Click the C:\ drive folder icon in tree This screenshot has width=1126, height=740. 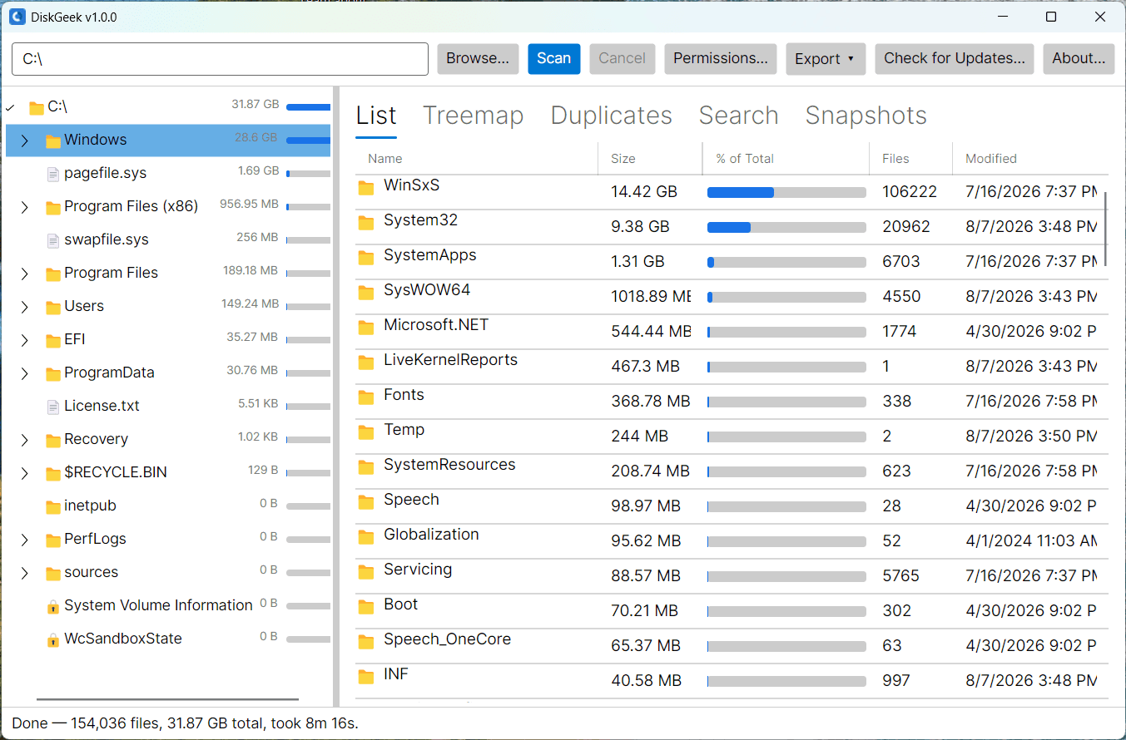pyautogui.click(x=37, y=107)
